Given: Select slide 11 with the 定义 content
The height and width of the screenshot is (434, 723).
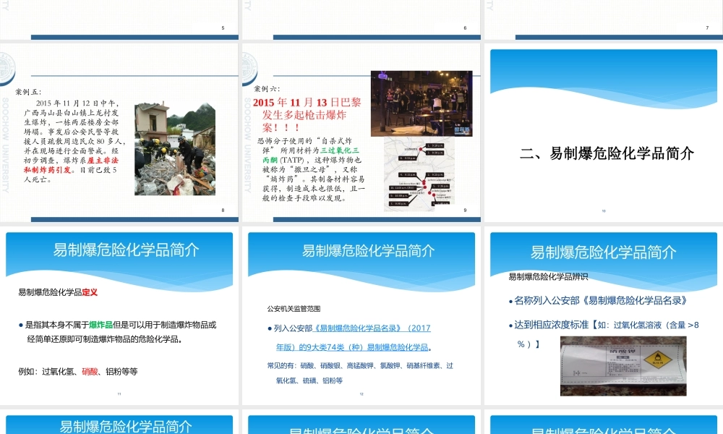Looking at the screenshot, I should click(x=119, y=315).
